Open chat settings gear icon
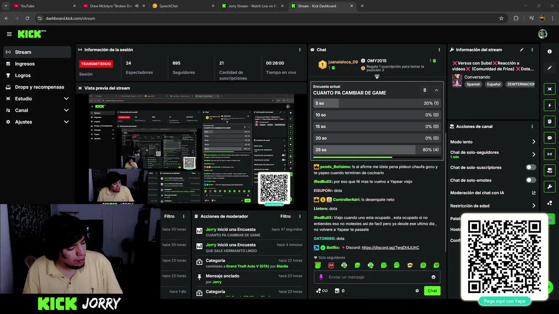 (417, 291)
